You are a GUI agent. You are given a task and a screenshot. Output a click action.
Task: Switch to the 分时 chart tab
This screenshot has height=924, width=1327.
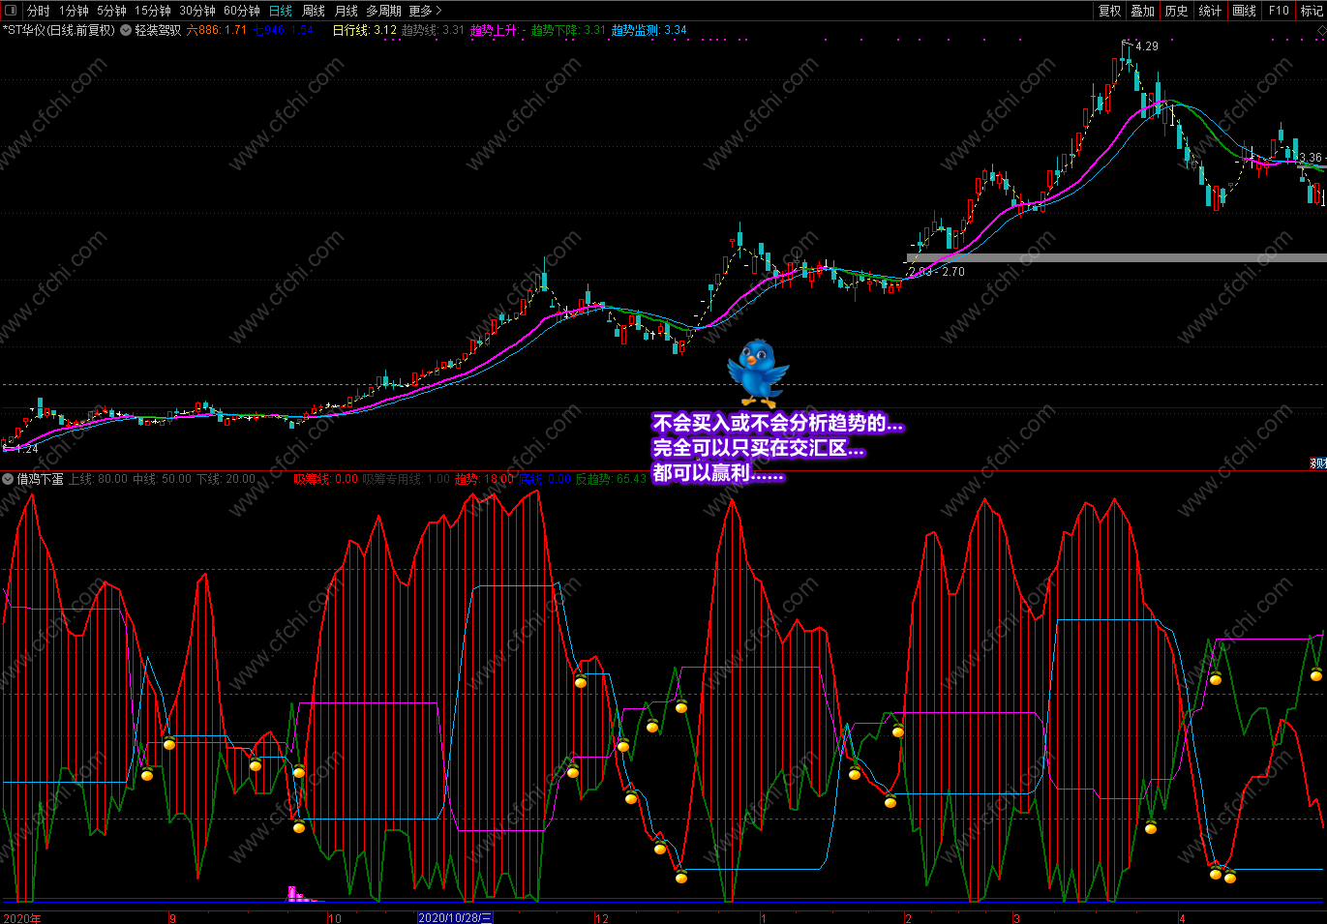point(39,11)
